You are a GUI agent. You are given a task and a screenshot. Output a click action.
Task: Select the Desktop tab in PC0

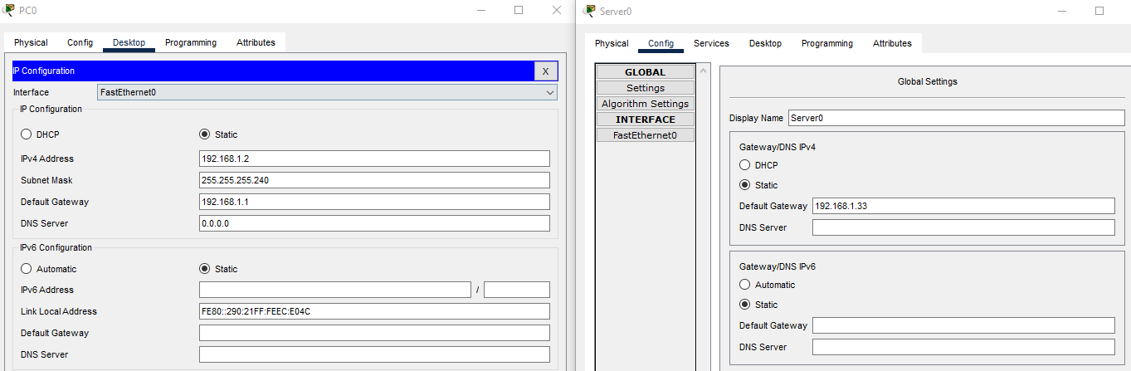(x=129, y=42)
